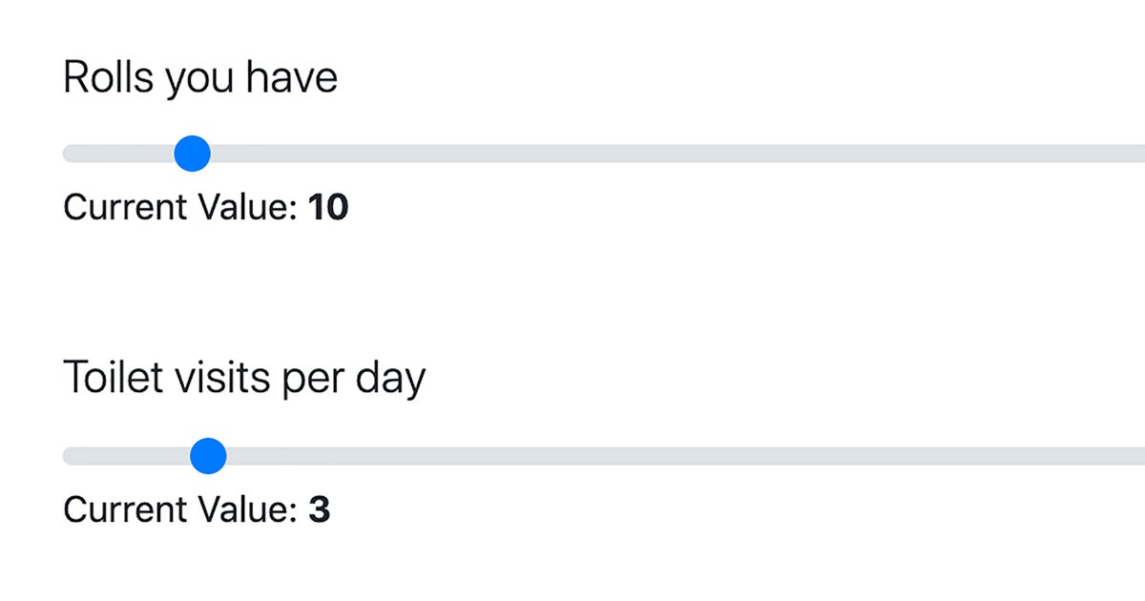Viewport: 1145px width, 601px height.
Task: Click the bold number 3 value text
Action: pyautogui.click(x=321, y=508)
